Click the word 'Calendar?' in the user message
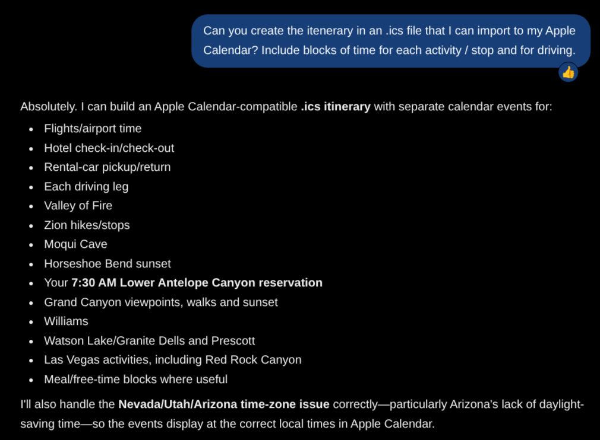The image size is (600, 440). [x=230, y=50]
